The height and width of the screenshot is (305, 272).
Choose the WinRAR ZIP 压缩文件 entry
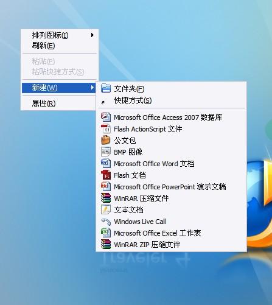tap(172, 245)
